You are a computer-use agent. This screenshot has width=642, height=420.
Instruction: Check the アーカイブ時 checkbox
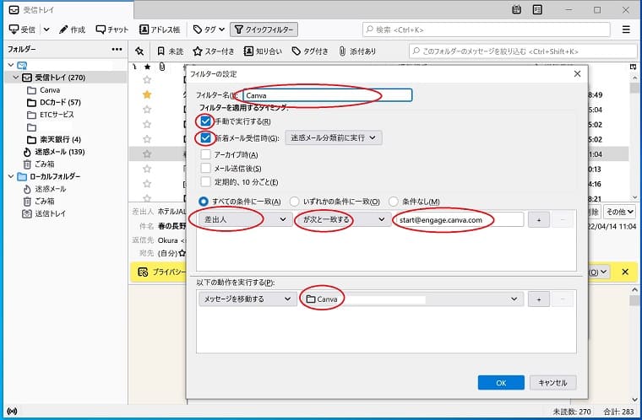pos(205,154)
